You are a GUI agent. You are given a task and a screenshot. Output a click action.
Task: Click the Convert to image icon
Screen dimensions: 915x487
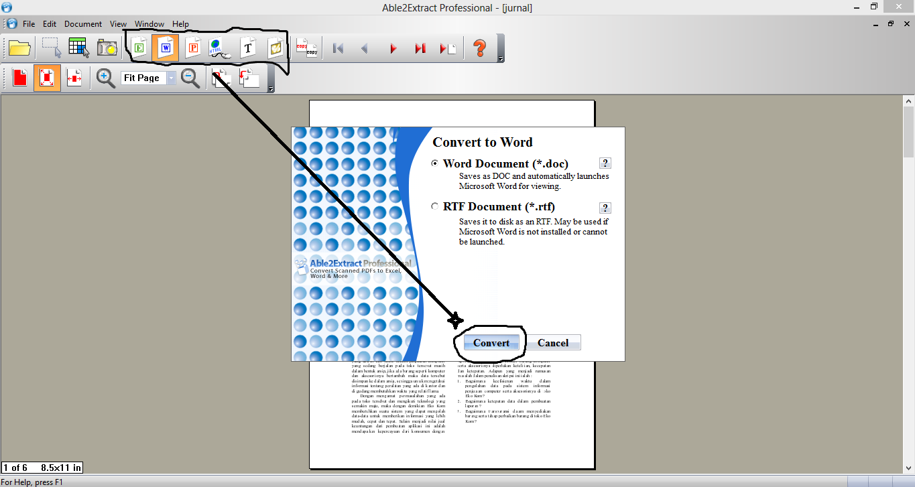click(x=276, y=48)
